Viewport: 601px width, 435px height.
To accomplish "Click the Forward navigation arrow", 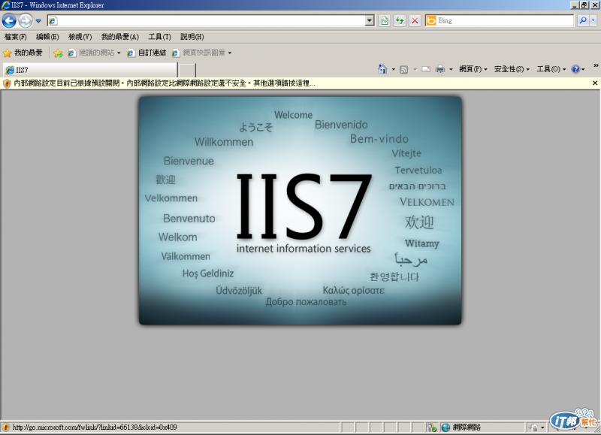I will 26,21.
